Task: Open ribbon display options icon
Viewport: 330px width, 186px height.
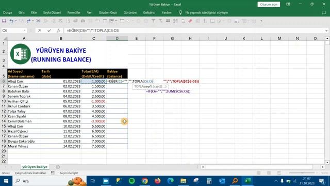Action: tap(288, 4)
